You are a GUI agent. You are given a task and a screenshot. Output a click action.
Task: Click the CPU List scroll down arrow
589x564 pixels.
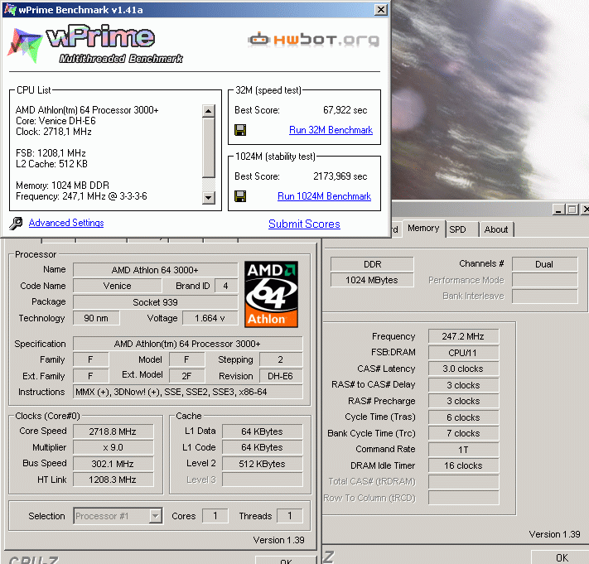[x=209, y=197]
